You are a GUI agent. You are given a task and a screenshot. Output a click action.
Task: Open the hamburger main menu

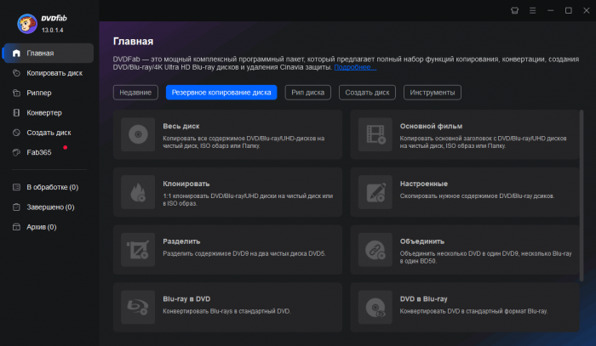tap(532, 10)
